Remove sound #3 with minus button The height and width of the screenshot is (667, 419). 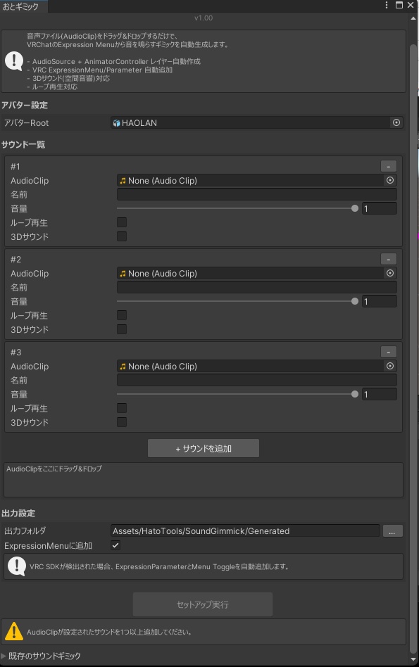(x=388, y=352)
